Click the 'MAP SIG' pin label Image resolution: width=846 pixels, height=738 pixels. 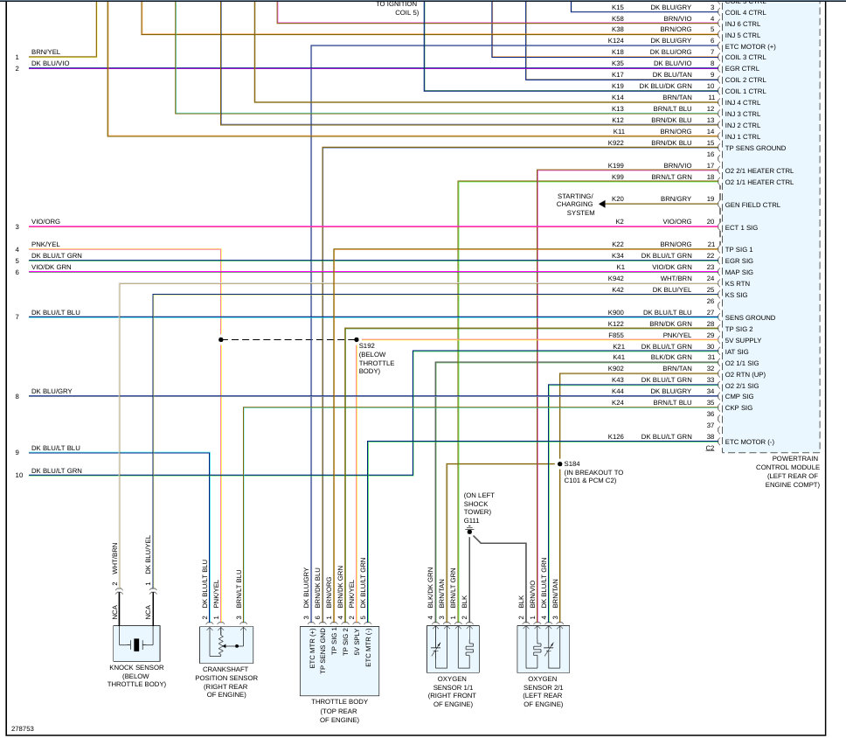(739, 272)
